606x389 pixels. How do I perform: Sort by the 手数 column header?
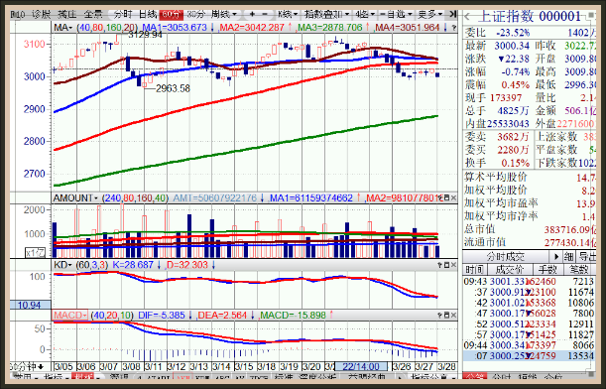coord(547,269)
